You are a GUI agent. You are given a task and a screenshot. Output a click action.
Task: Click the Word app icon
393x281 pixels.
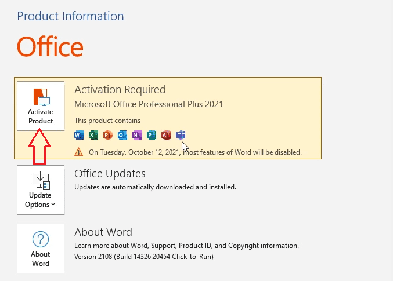(x=79, y=135)
